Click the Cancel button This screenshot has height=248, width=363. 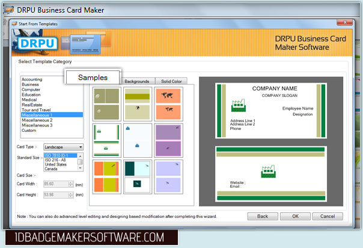point(328,216)
